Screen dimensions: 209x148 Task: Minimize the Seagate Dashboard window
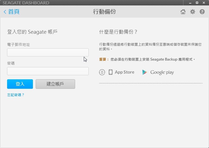190,3
